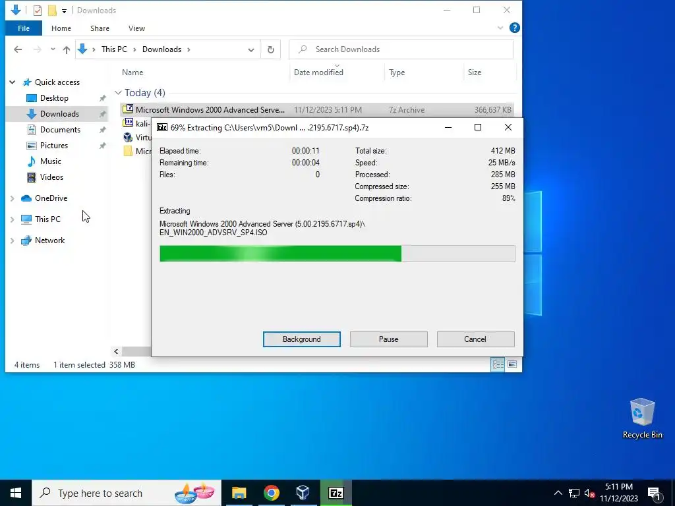Select Desktop in Quick access
This screenshot has height=506, width=675.
[x=54, y=98]
